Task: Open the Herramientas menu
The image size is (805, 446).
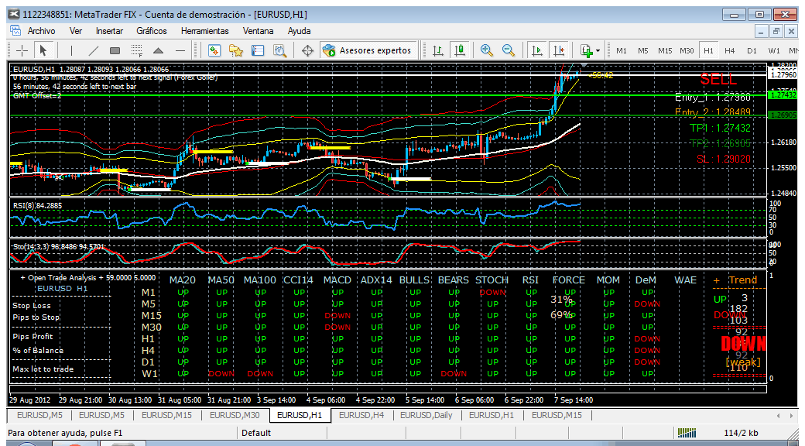Action: pos(205,31)
